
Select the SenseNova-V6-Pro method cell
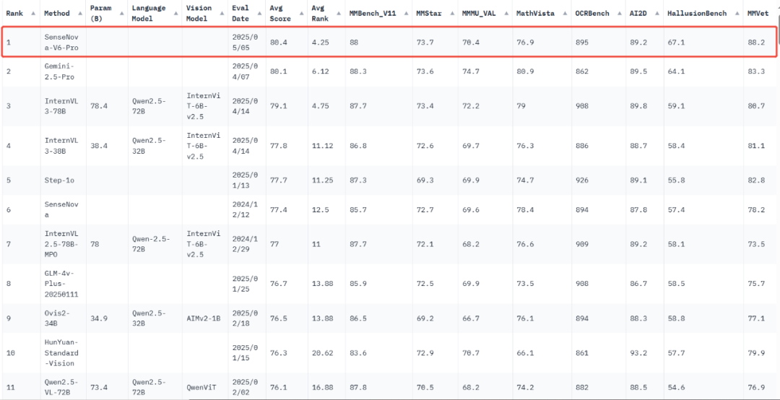pos(61,43)
